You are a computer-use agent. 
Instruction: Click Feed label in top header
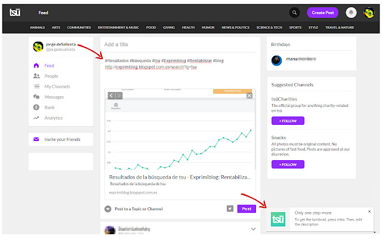pos(43,13)
